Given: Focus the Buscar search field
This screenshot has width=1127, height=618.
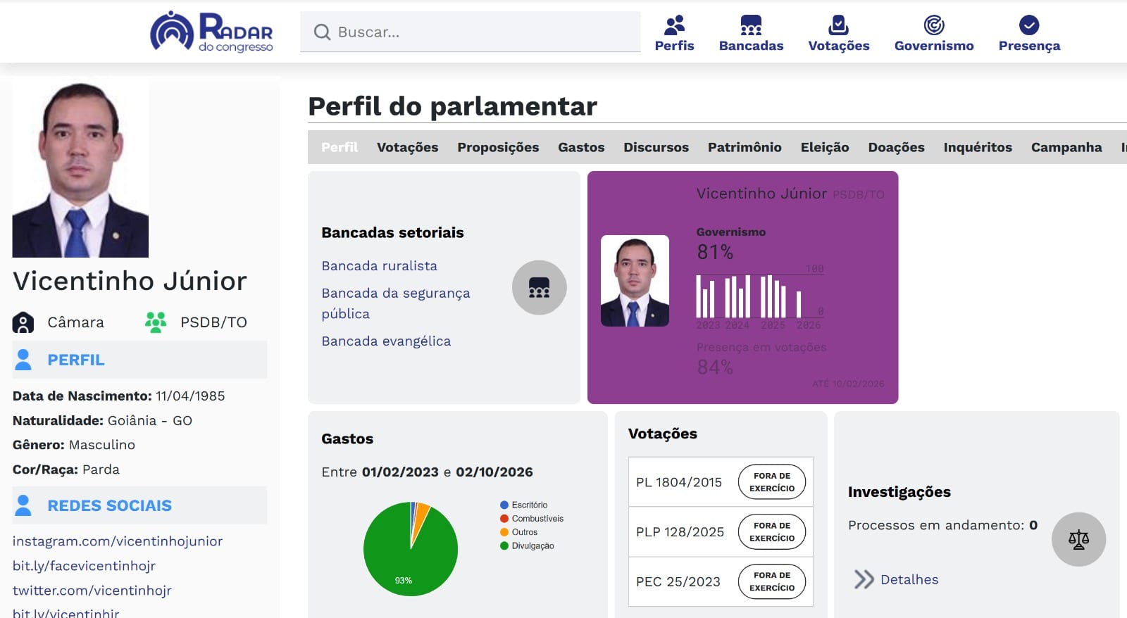Looking at the screenshot, I should (x=470, y=32).
